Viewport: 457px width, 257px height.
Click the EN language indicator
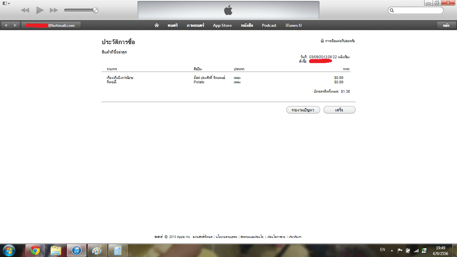(383, 250)
